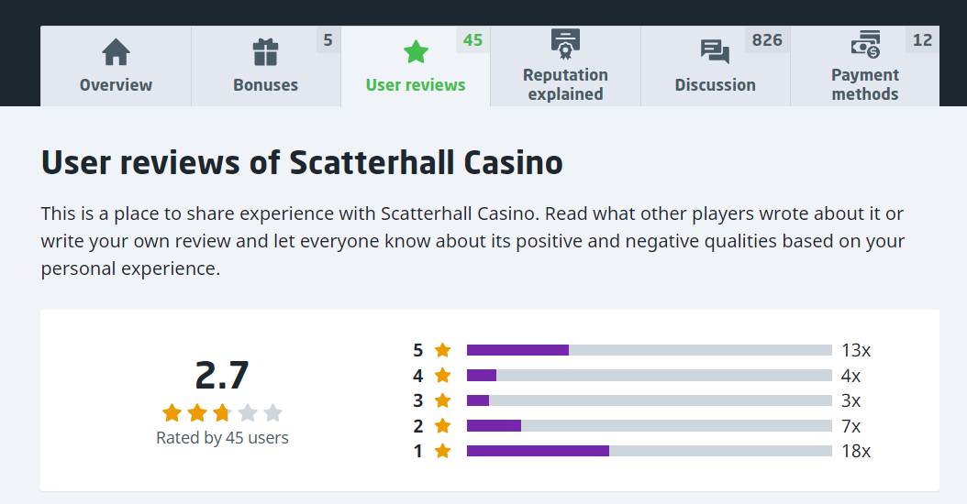967x504 pixels.
Task: Click the 1-star rating progress bar
Action: [x=649, y=451]
